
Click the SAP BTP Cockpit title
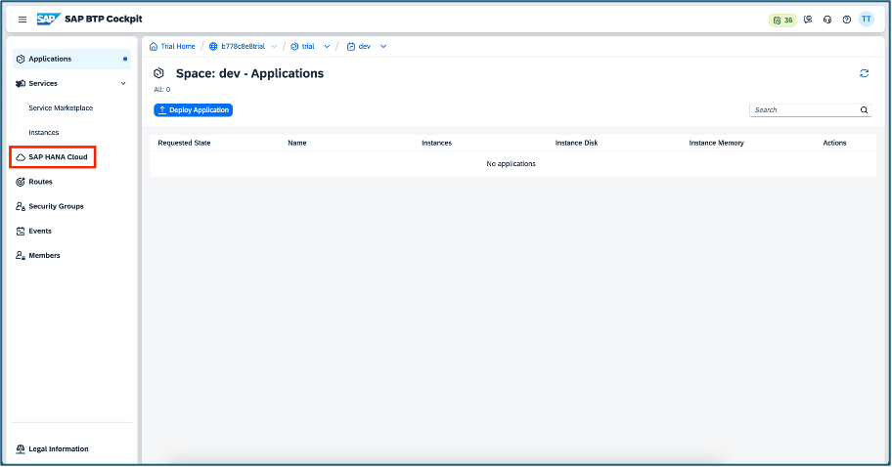(x=104, y=20)
